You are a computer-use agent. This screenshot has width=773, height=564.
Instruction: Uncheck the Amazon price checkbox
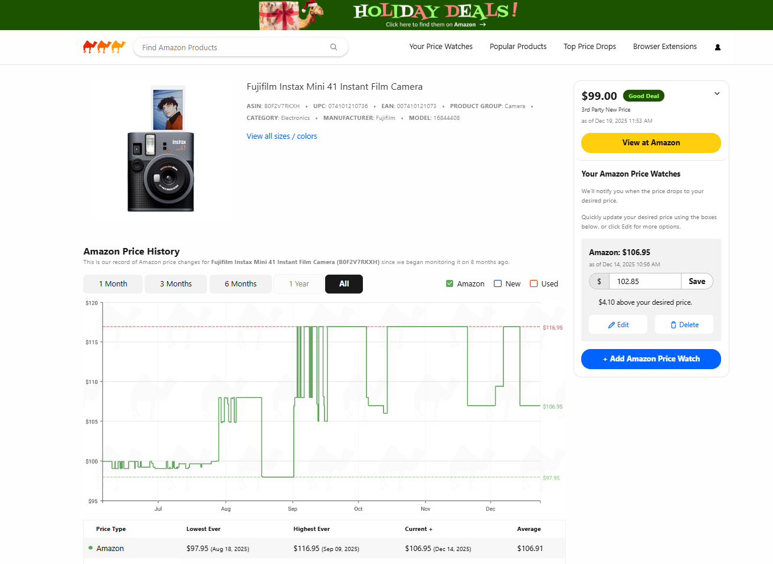(449, 283)
